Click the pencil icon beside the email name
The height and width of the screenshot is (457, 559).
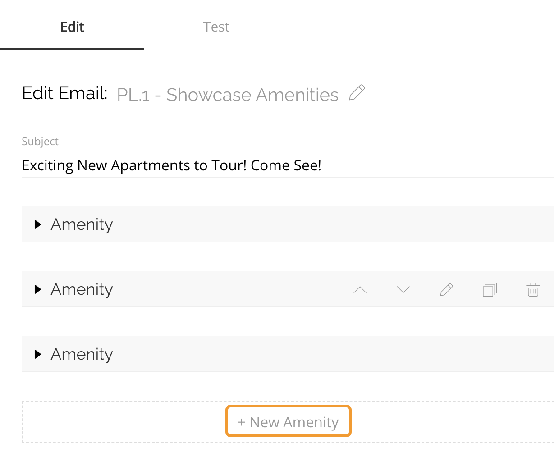pyautogui.click(x=357, y=93)
